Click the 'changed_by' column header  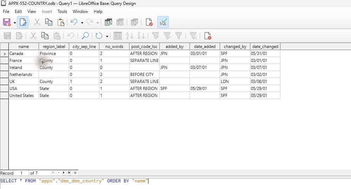point(235,47)
